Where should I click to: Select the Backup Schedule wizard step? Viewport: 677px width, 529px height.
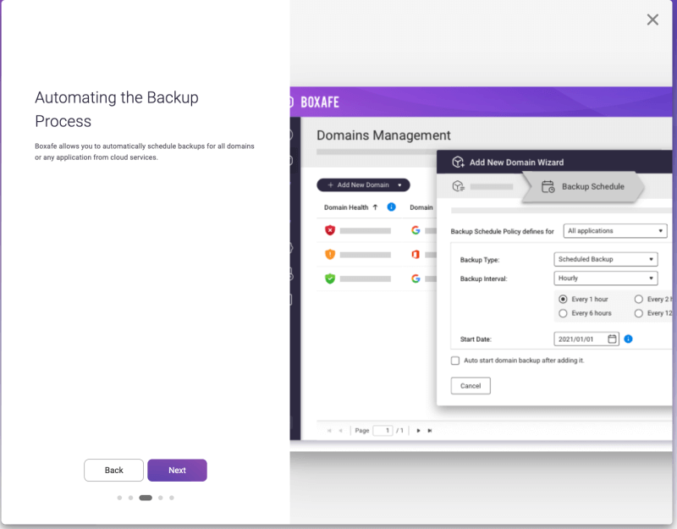pos(582,187)
